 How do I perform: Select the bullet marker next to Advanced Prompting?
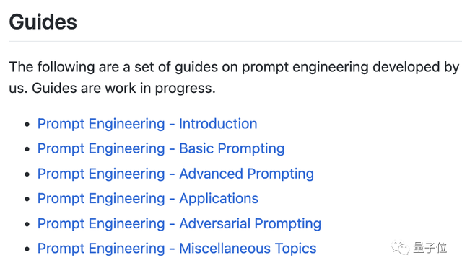[27, 174]
